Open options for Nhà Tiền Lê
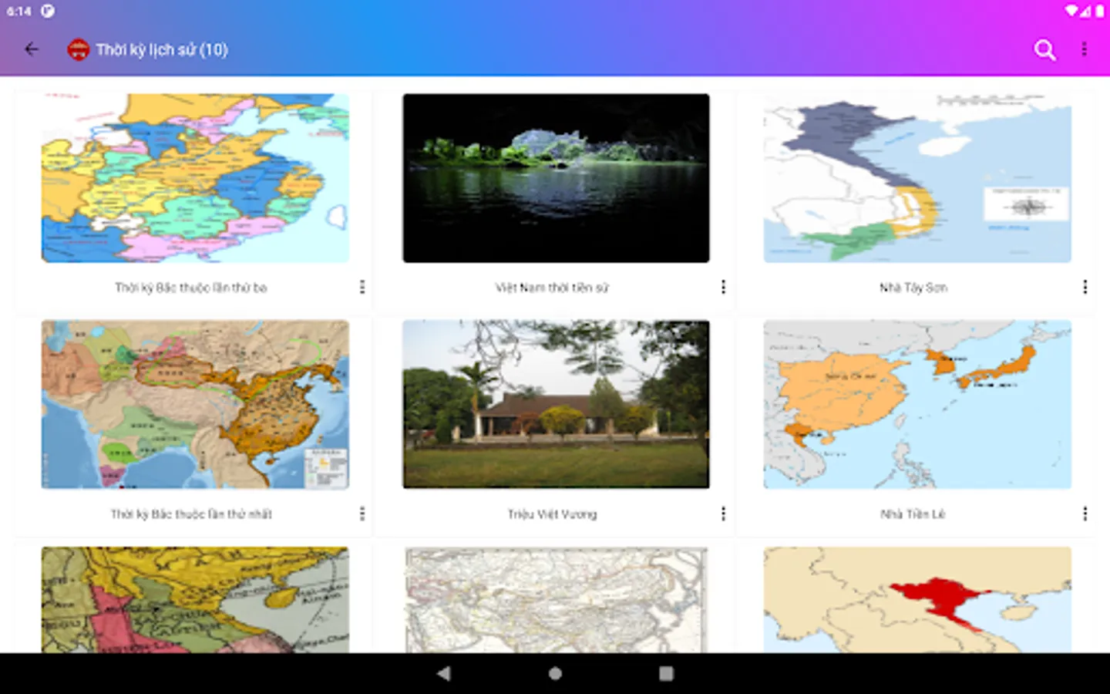1110x694 pixels. click(x=1085, y=514)
